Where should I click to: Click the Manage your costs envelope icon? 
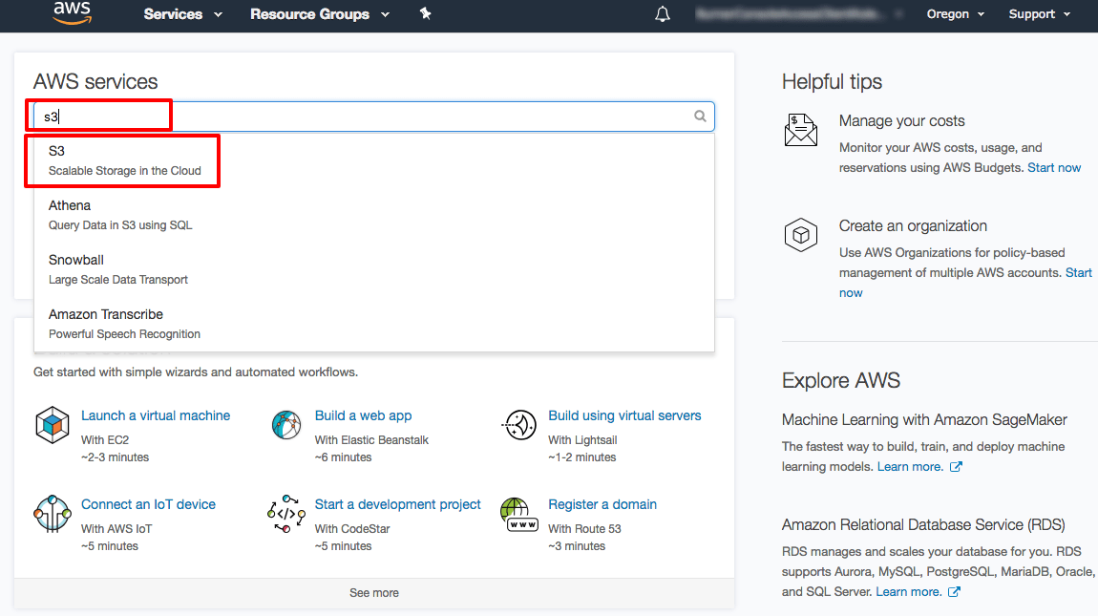coord(800,130)
